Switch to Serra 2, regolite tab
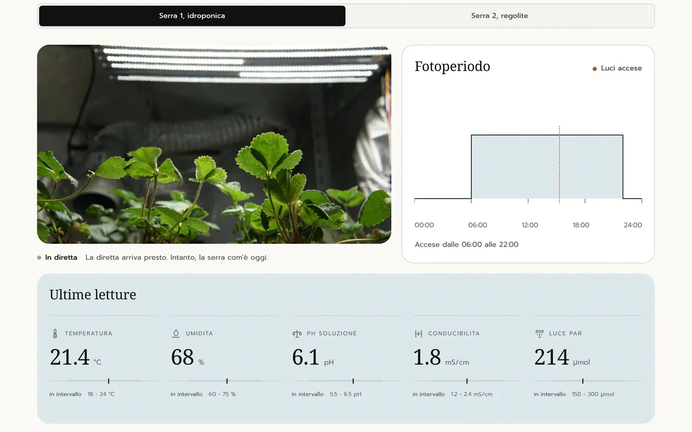692x432 pixels. pyautogui.click(x=500, y=16)
